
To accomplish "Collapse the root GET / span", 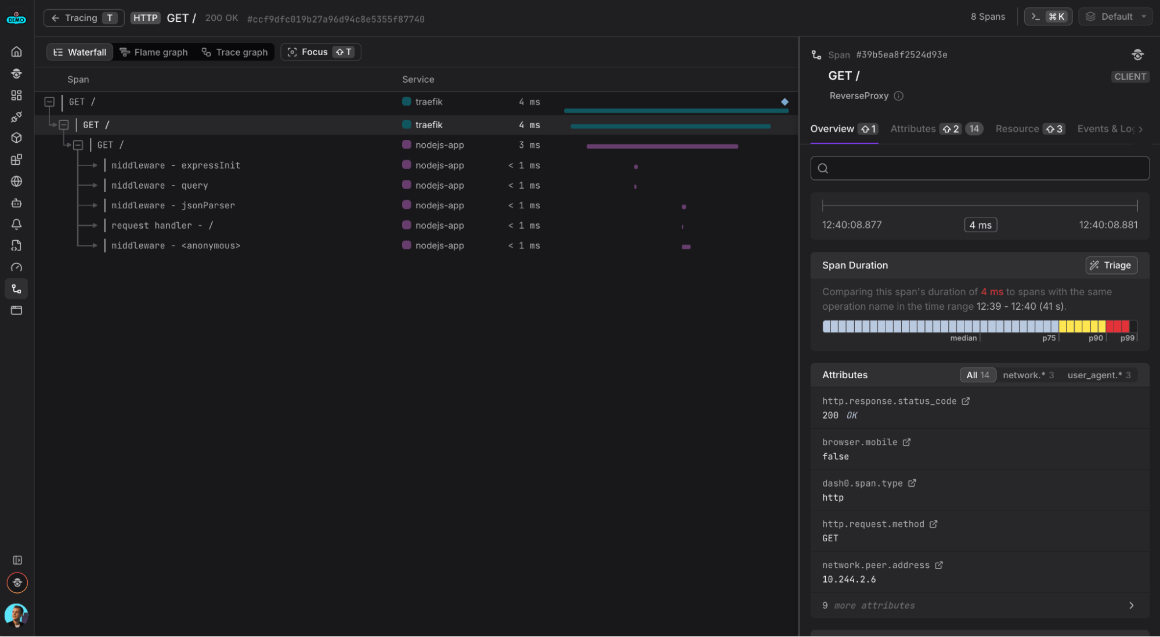I will click(50, 102).
